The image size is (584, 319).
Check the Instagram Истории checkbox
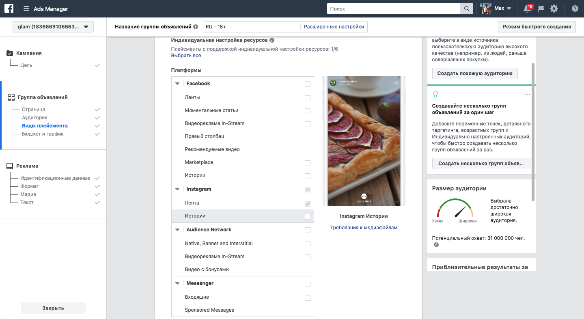[308, 217]
